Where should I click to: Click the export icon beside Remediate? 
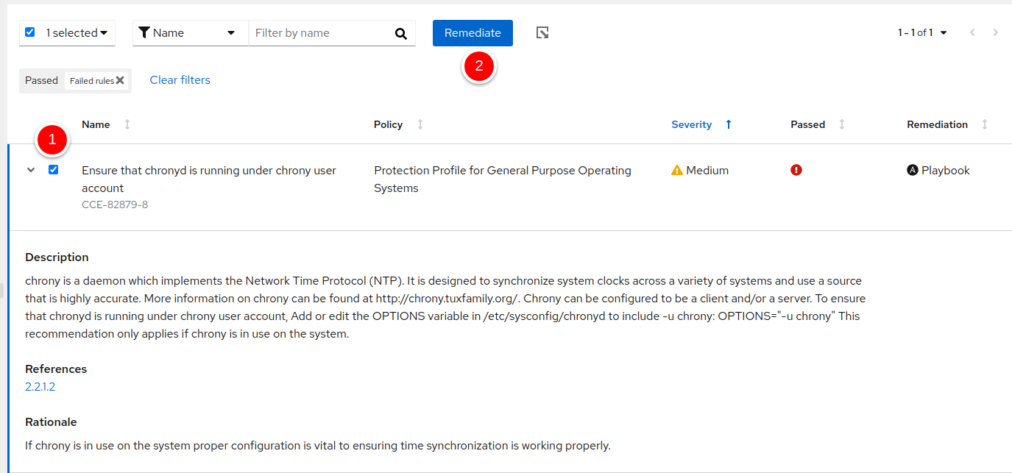(542, 33)
